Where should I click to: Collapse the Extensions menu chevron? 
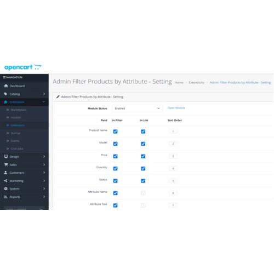coord(44,102)
